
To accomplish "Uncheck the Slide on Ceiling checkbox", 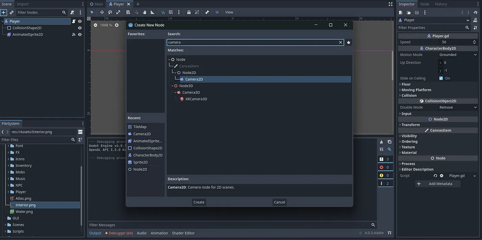I will (441, 78).
